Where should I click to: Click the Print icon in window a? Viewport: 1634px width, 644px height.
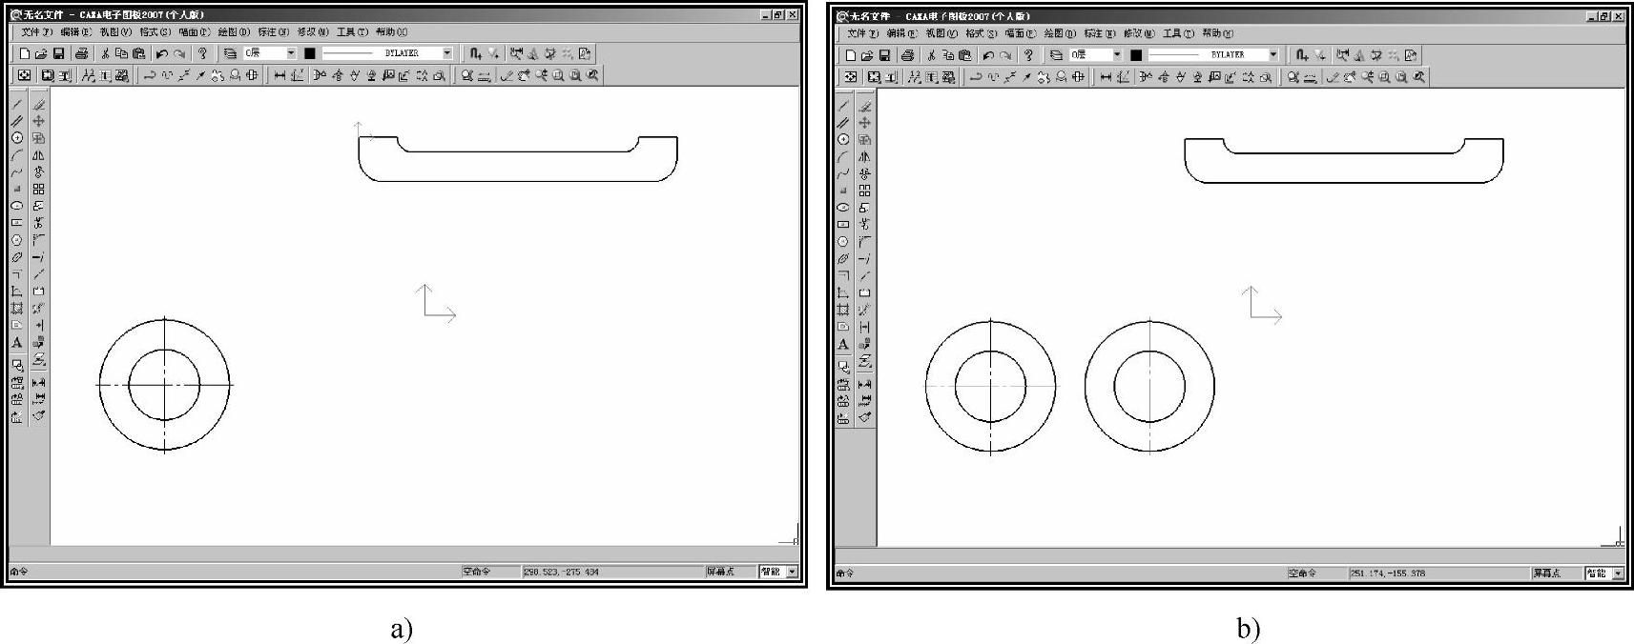(x=82, y=53)
